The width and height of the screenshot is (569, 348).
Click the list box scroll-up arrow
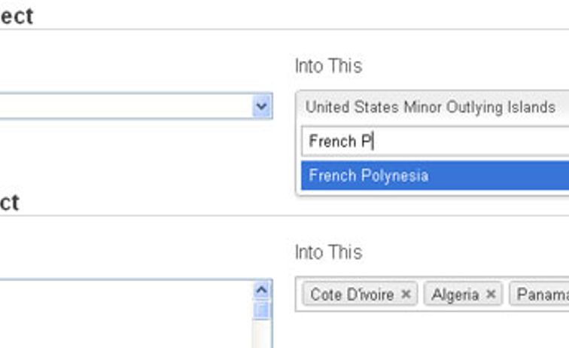pyautogui.click(x=262, y=290)
